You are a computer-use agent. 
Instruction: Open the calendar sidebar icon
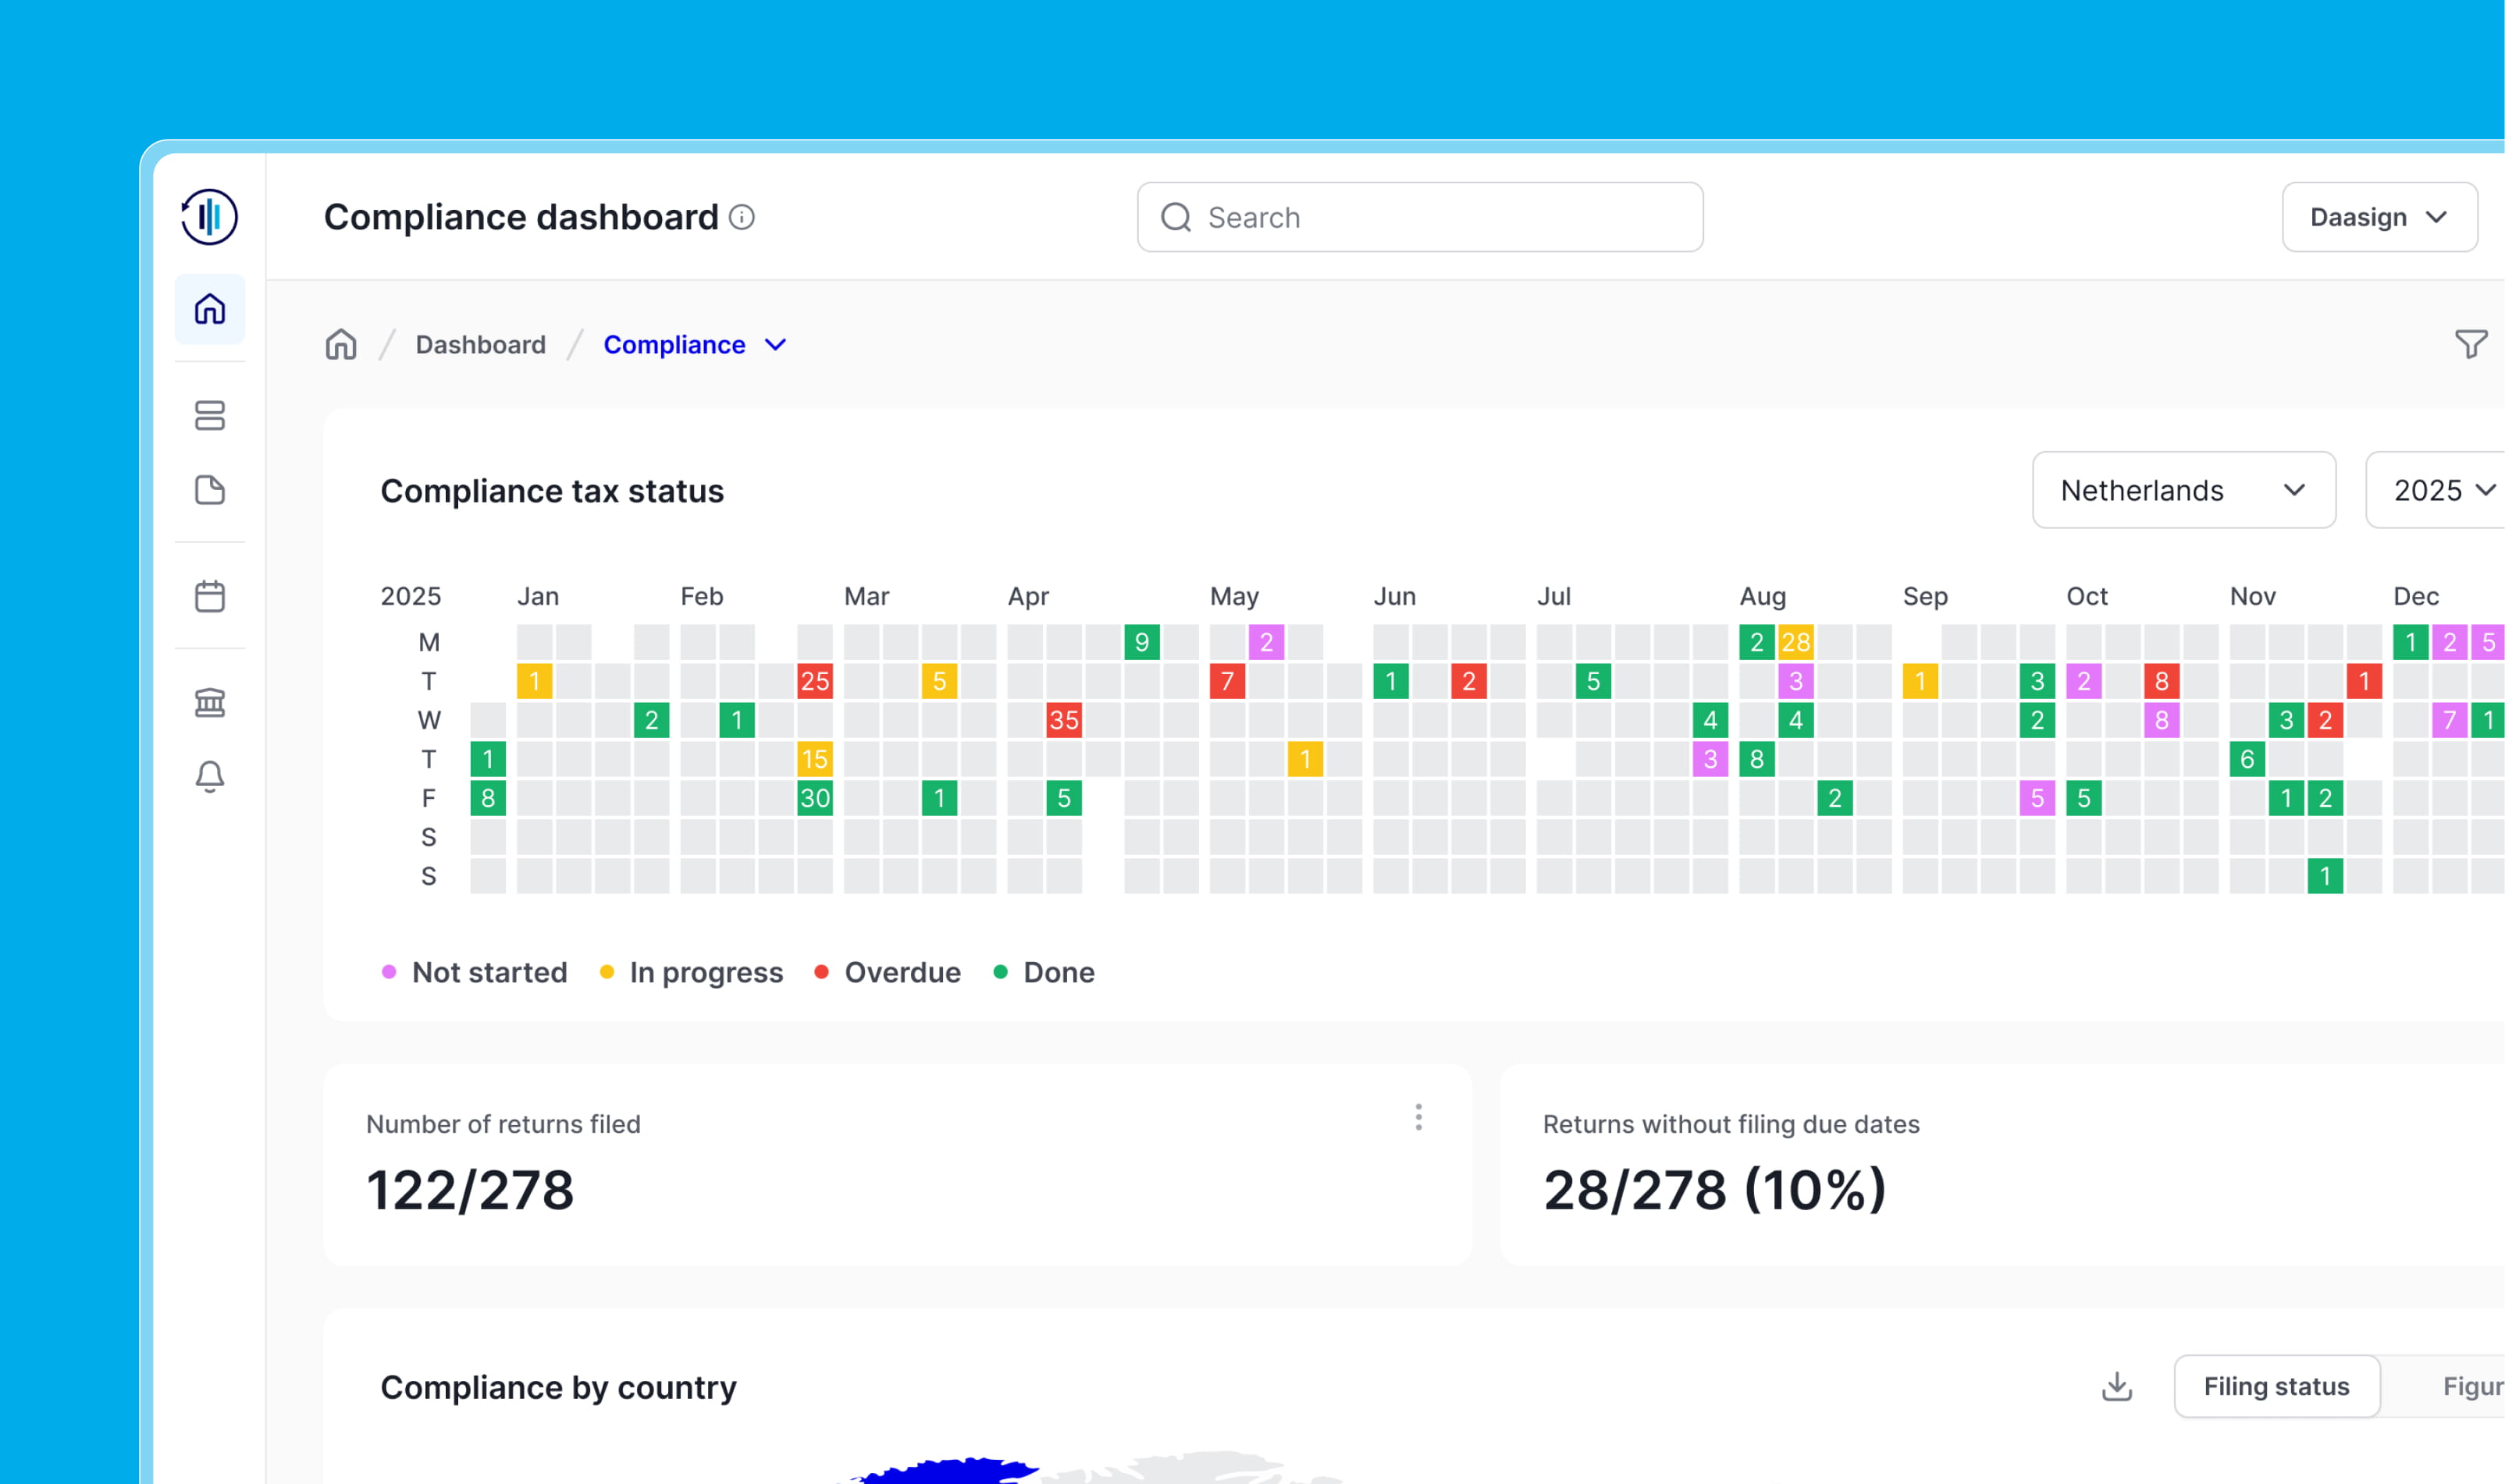(x=209, y=596)
